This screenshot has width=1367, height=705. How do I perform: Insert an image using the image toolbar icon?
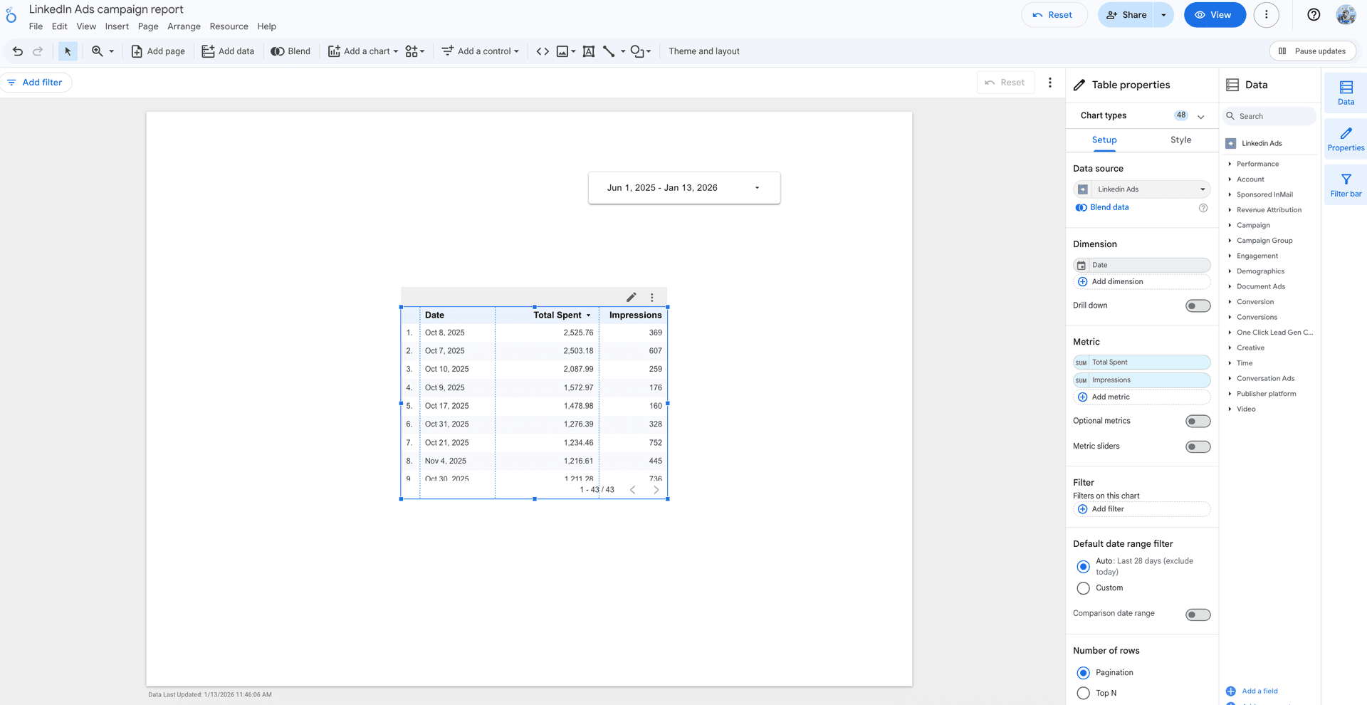click(562, 51)
